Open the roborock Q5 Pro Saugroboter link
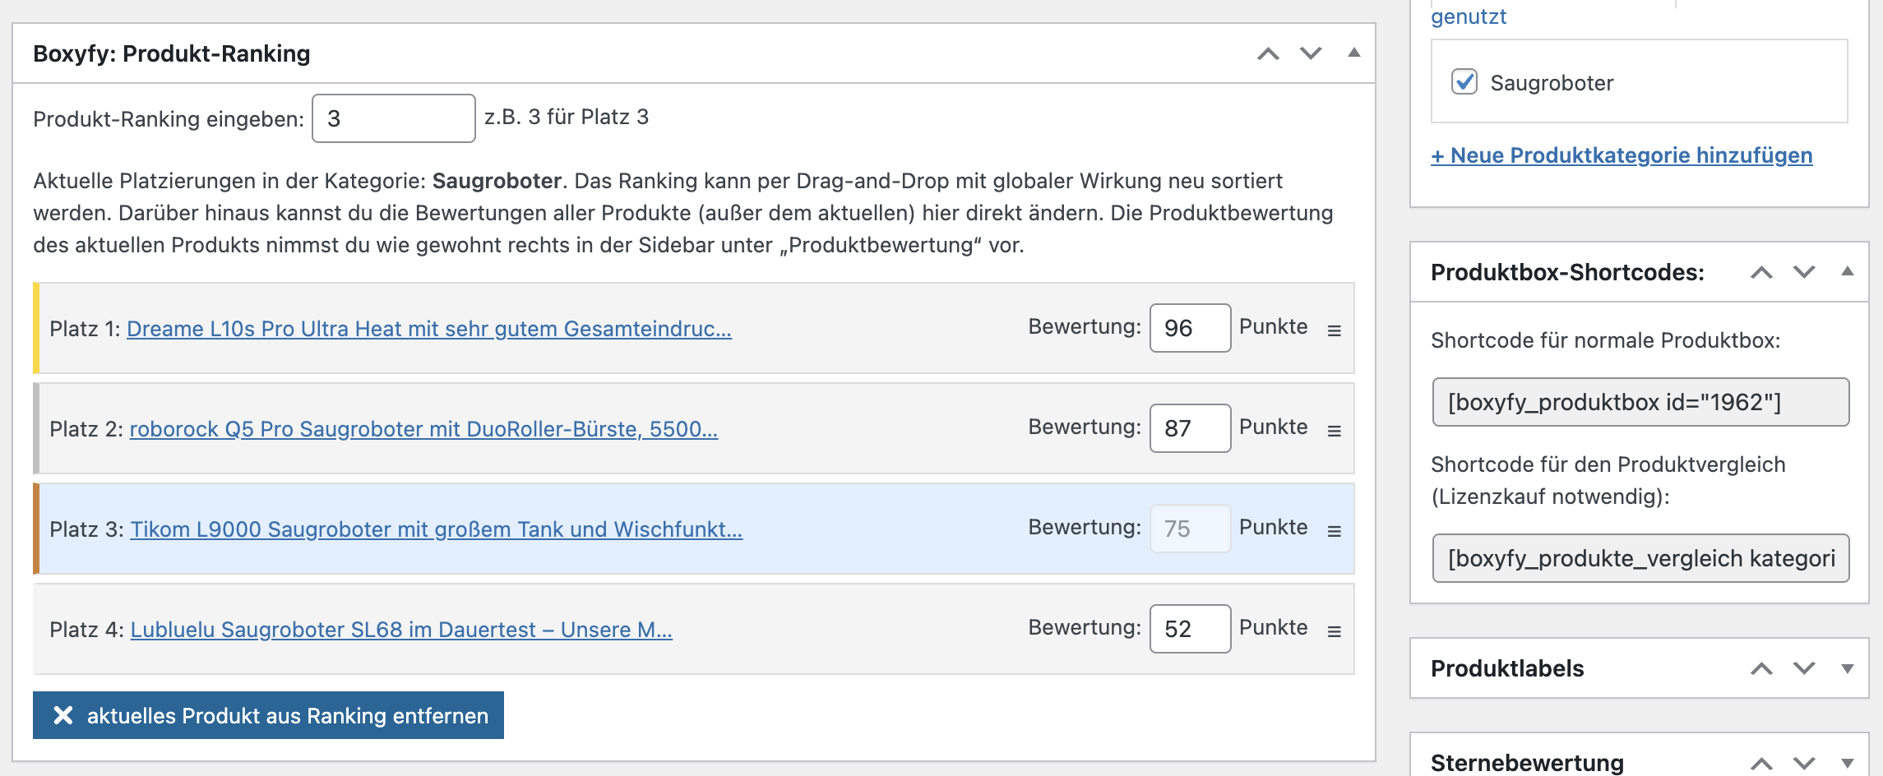This screenshot has width=1883, height=776. [x=423, y=429]
